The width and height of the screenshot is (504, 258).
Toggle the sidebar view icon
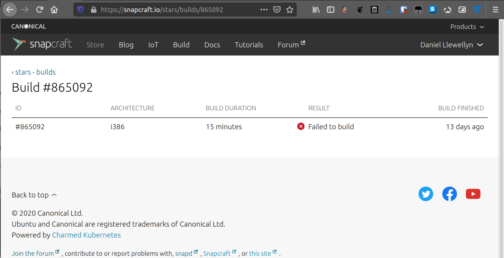[331, 9]
